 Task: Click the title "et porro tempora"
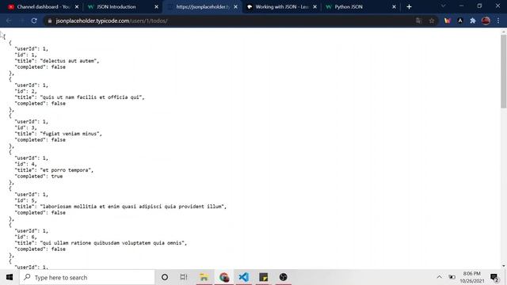coord(67,170)
